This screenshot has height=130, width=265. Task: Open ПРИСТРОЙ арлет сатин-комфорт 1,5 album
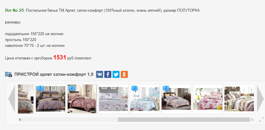coord(54,74)
